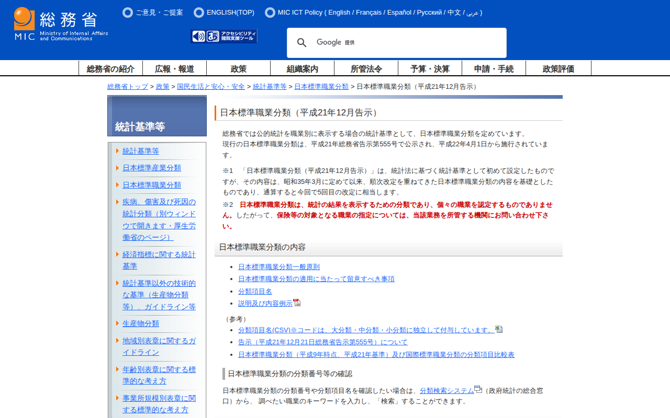Click the 「あ」 accessibility support tool icon
The image size is (670, 418).
point(213,36)
